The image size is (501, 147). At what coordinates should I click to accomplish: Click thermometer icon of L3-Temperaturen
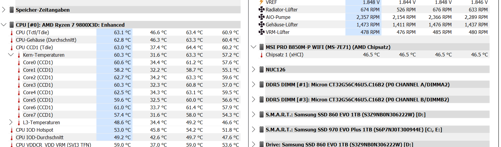tap(19, 122)
